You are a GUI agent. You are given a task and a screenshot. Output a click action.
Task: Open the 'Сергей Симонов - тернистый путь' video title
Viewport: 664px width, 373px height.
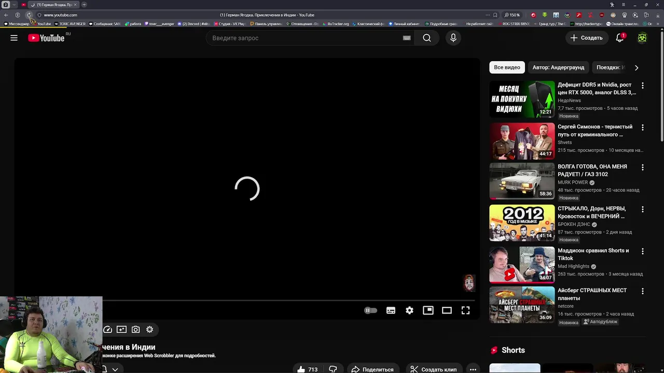[x=595, y=131]
